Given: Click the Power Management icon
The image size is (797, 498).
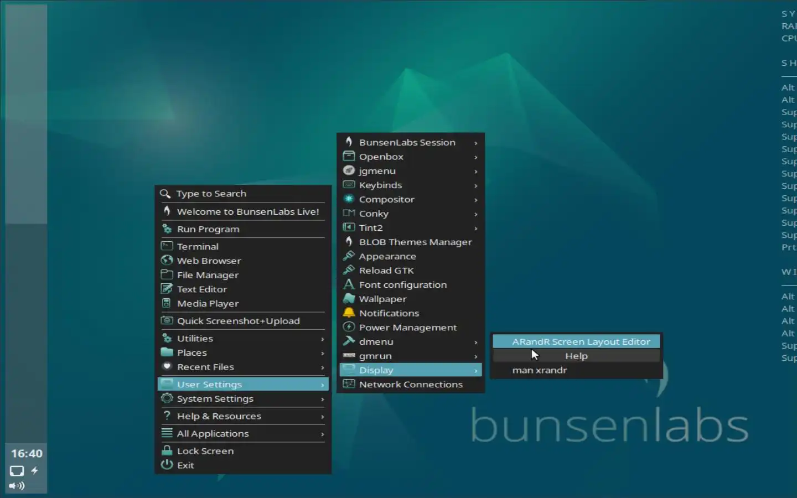Looking at the screenshot, I should click(x=349, y=327).
